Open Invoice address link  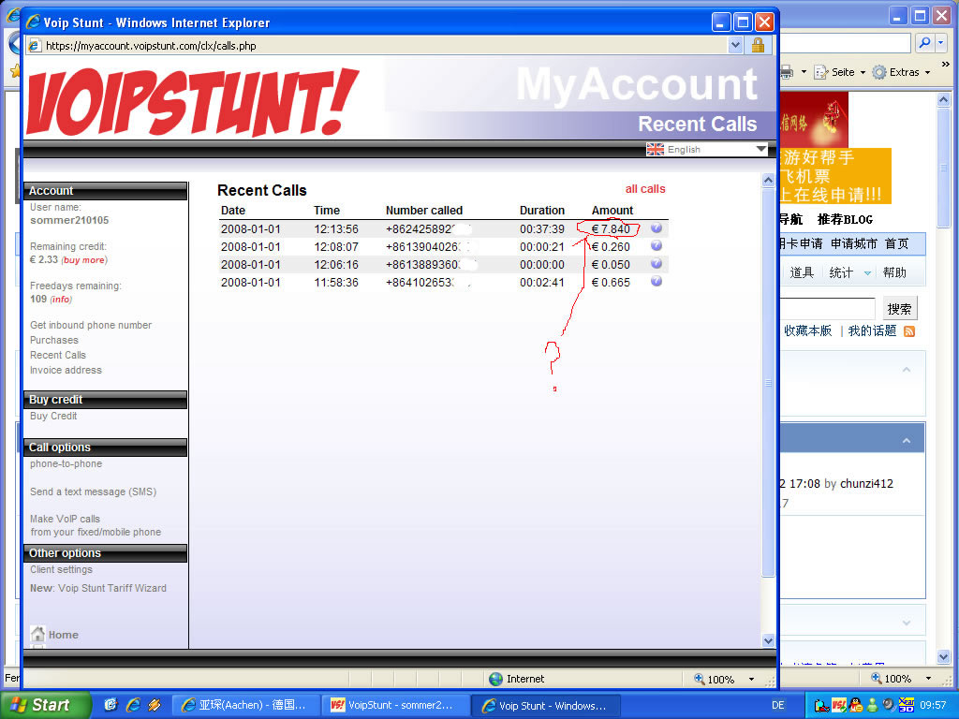pos(66,370)
